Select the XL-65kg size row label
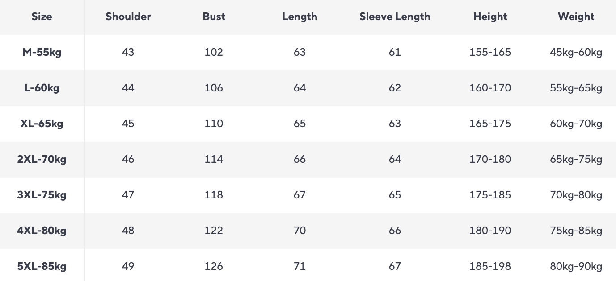The height and width of the screenshot is (281, 616). pyautogui.click(x=42, y=124)
